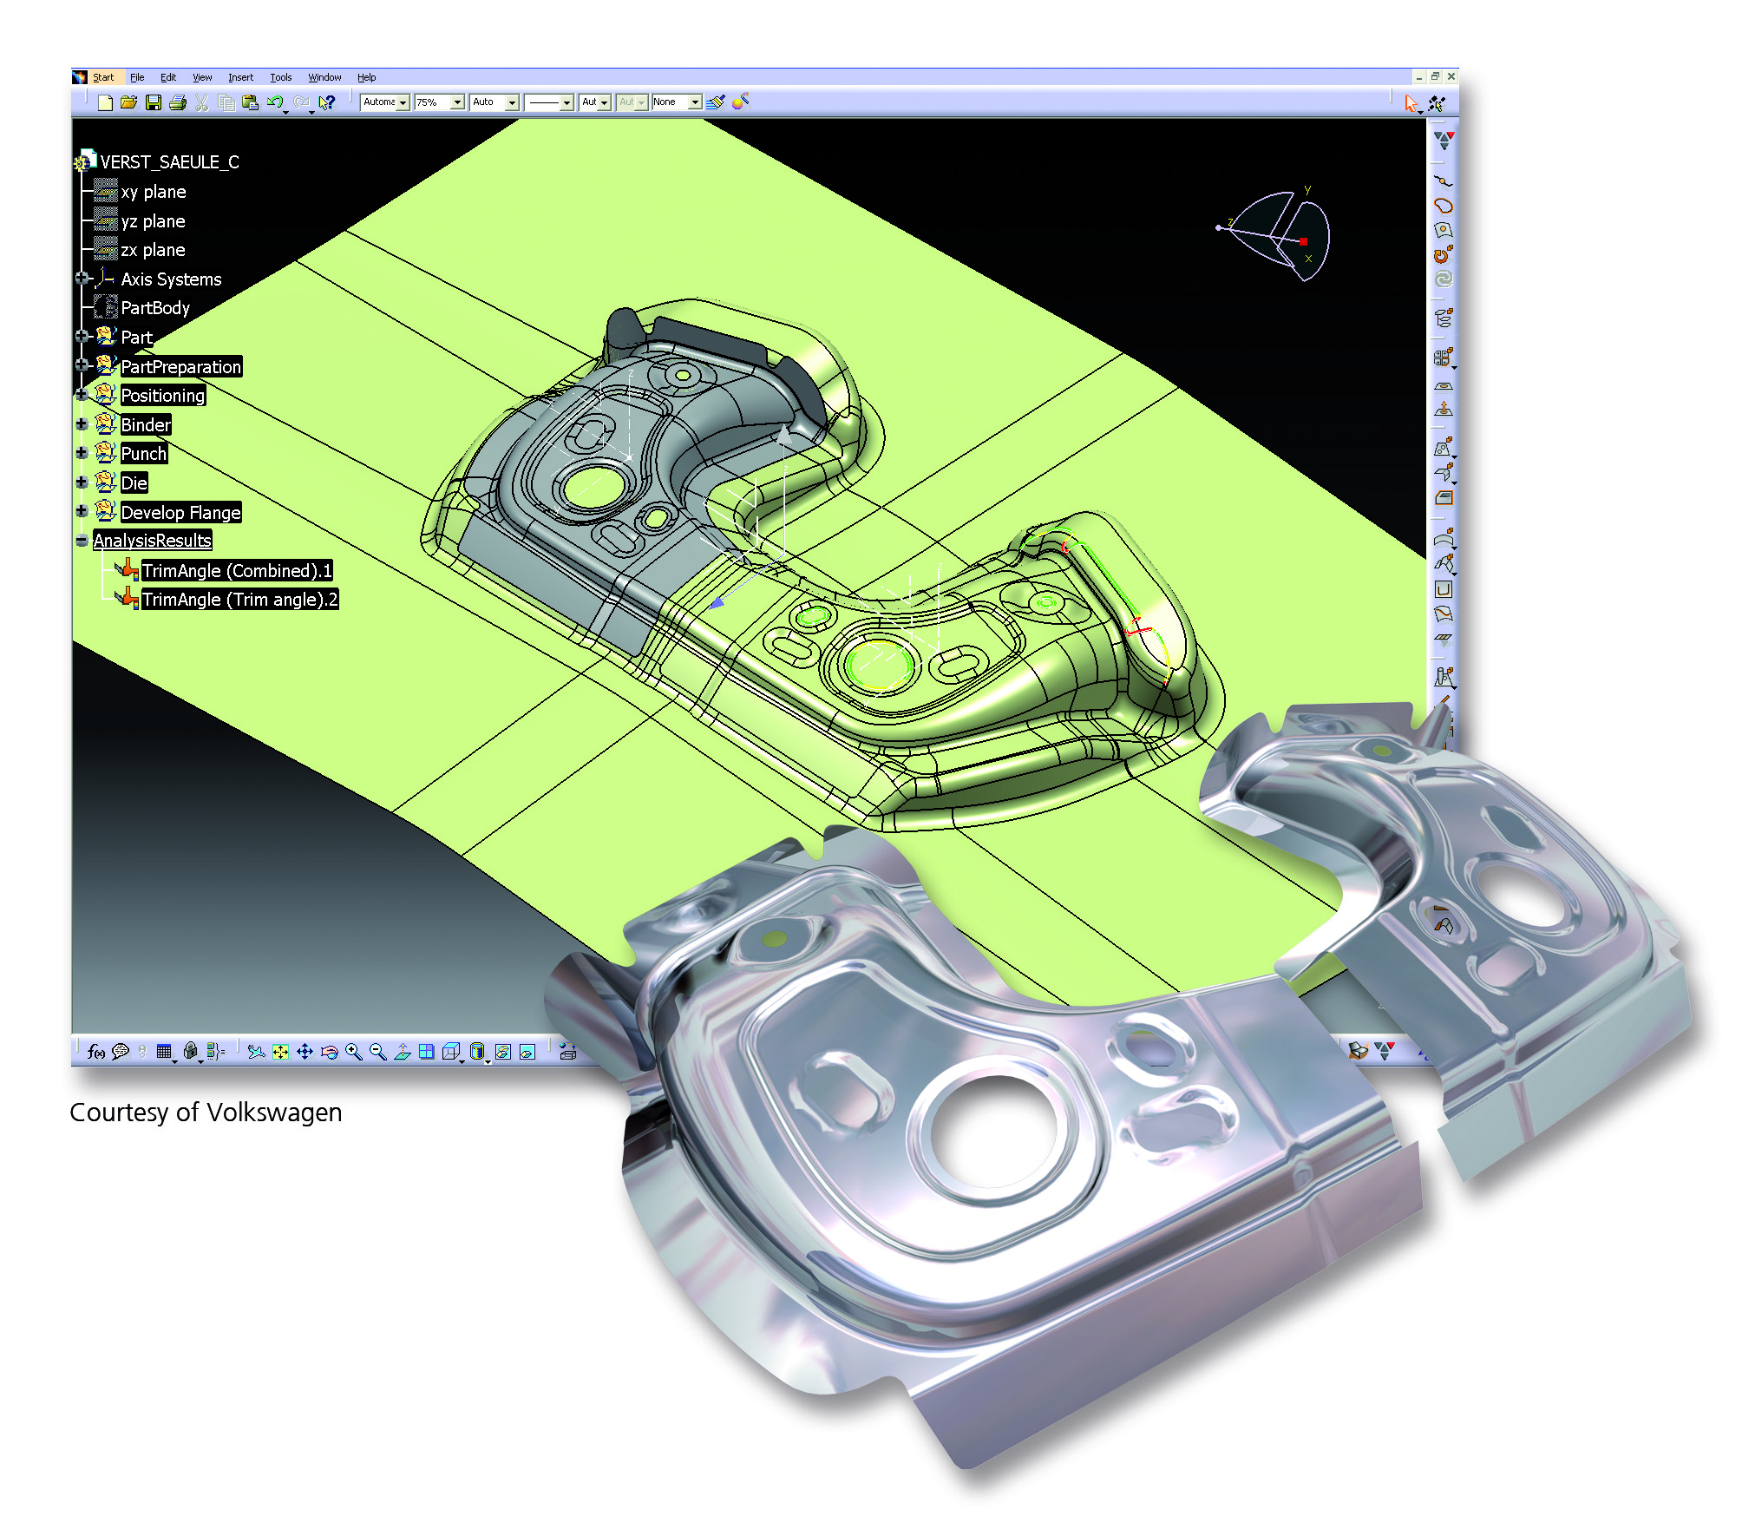This screenshot has width=1742, height=1536.
Task: Click the Rotate view icon
Action: click(x=330, y=1052)
